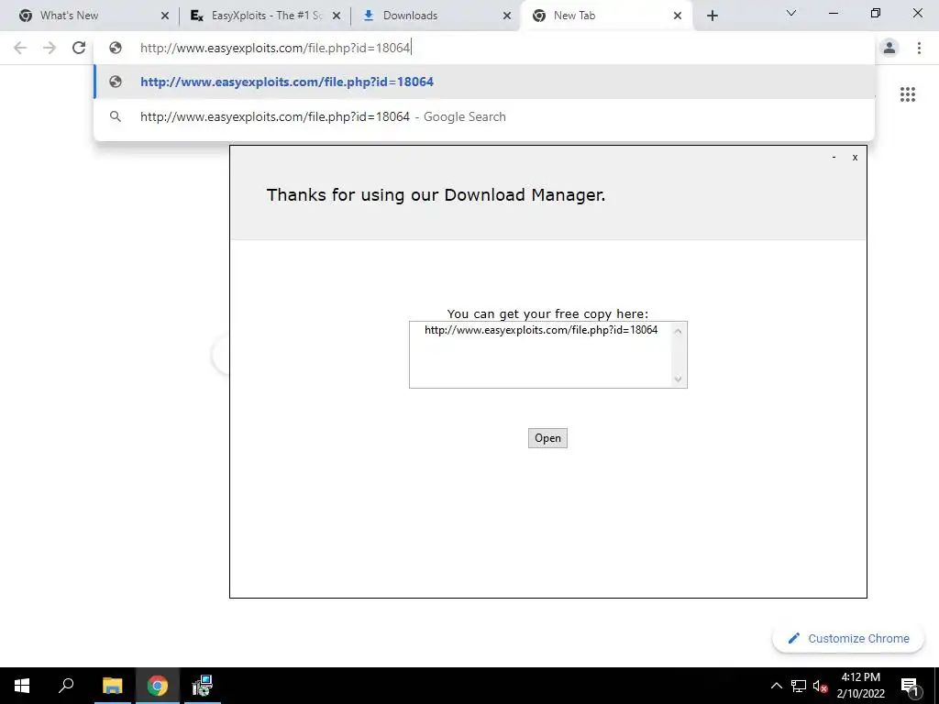Open the Google apps grid
This screenshot has width=939, height=704.
[907, 94]
